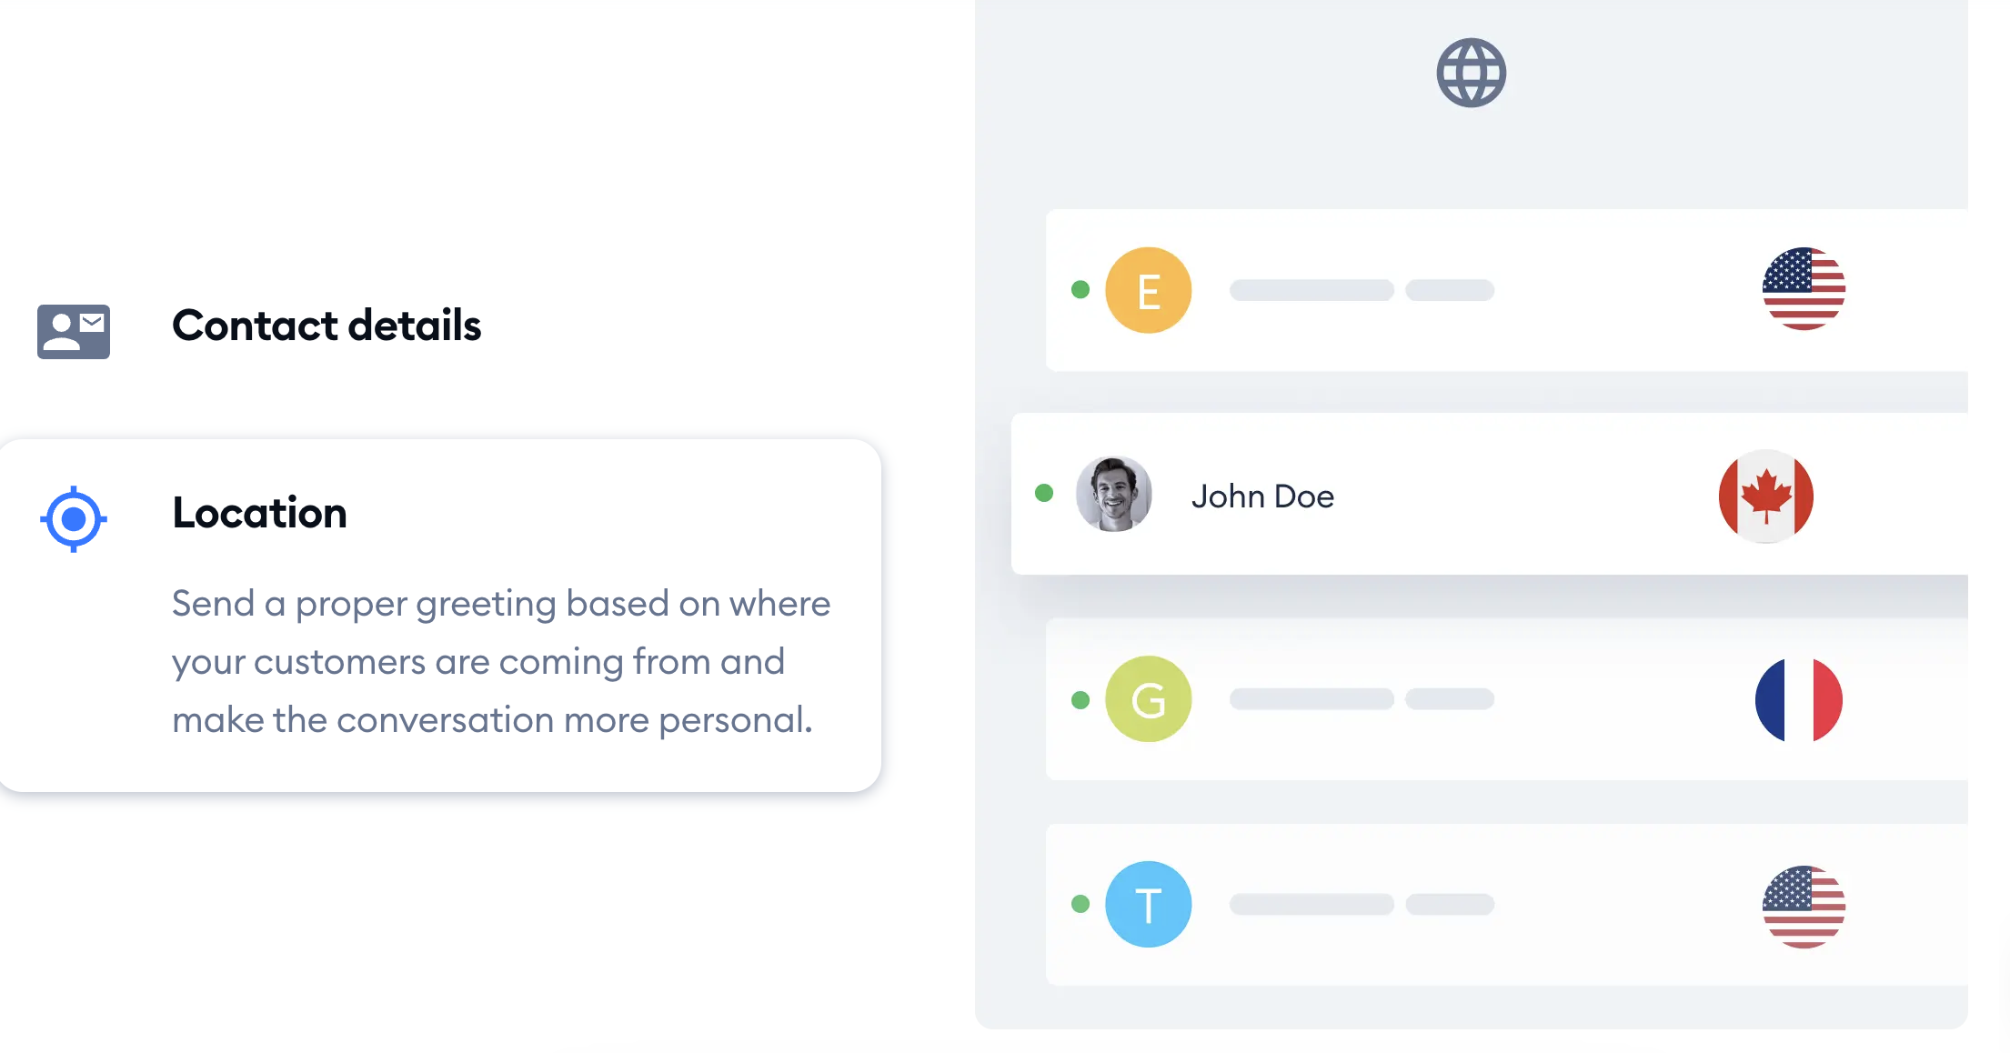
Task: Click the John Doe name
Action: 1262,496
